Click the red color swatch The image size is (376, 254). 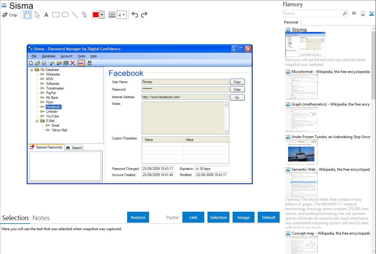pyautogui.click(x=96, y=15)
